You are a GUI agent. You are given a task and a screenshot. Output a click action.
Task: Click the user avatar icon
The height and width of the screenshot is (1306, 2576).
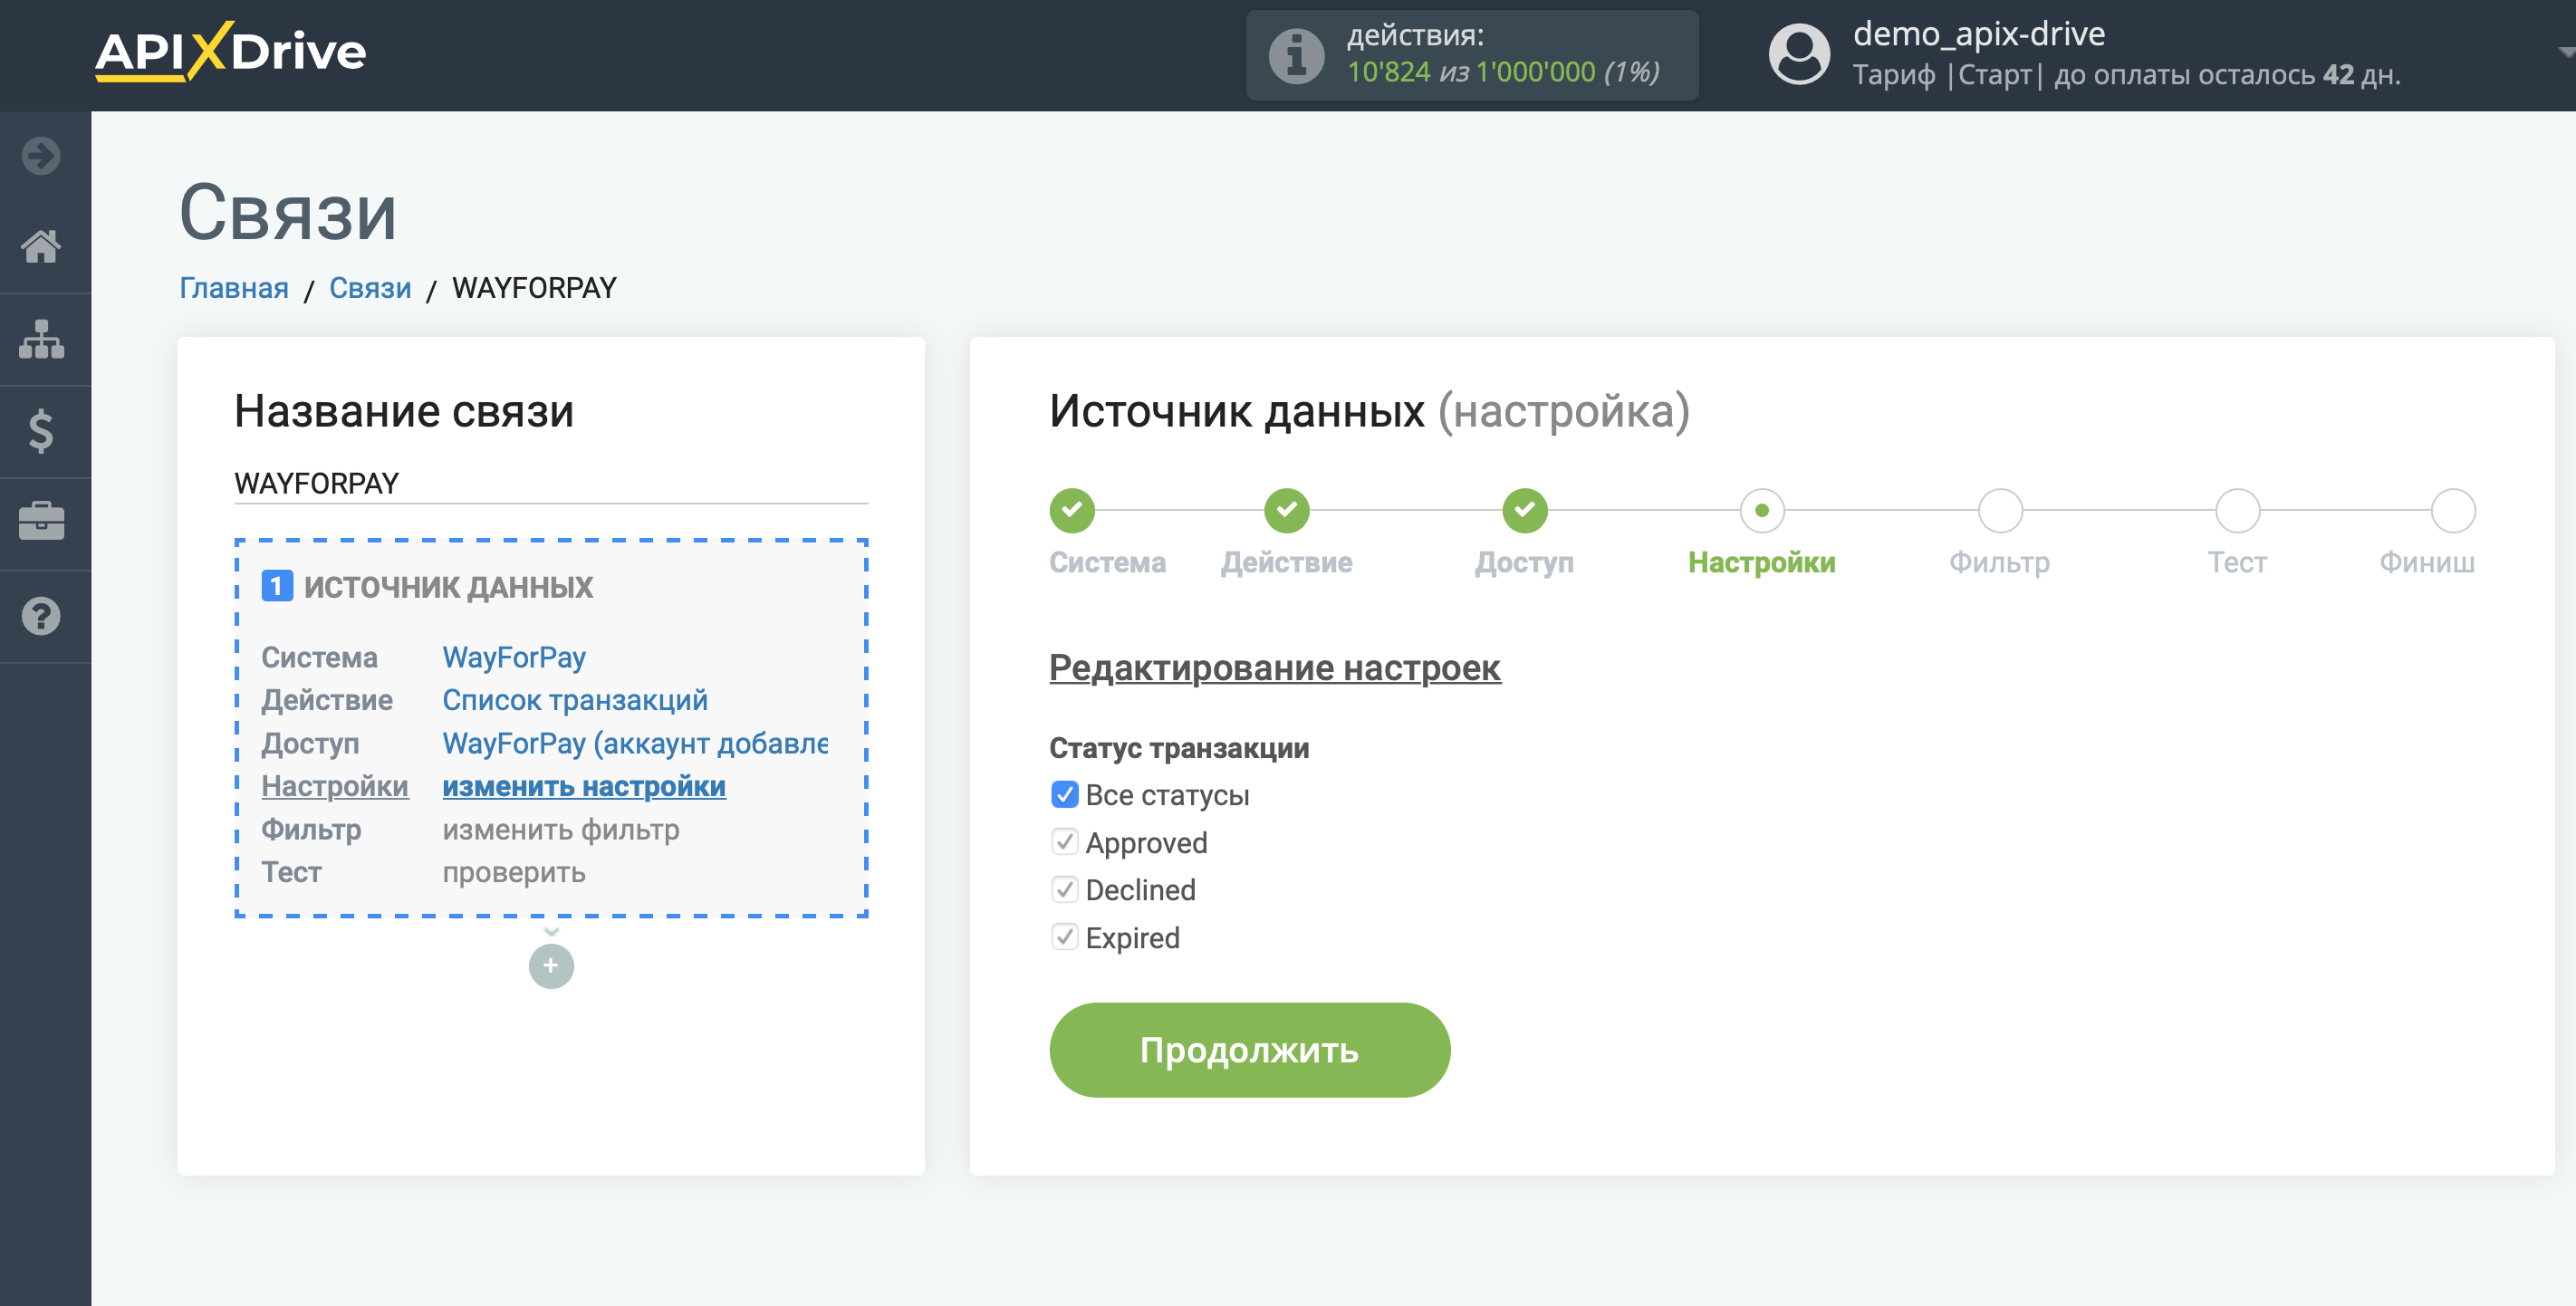[1799, 54]
